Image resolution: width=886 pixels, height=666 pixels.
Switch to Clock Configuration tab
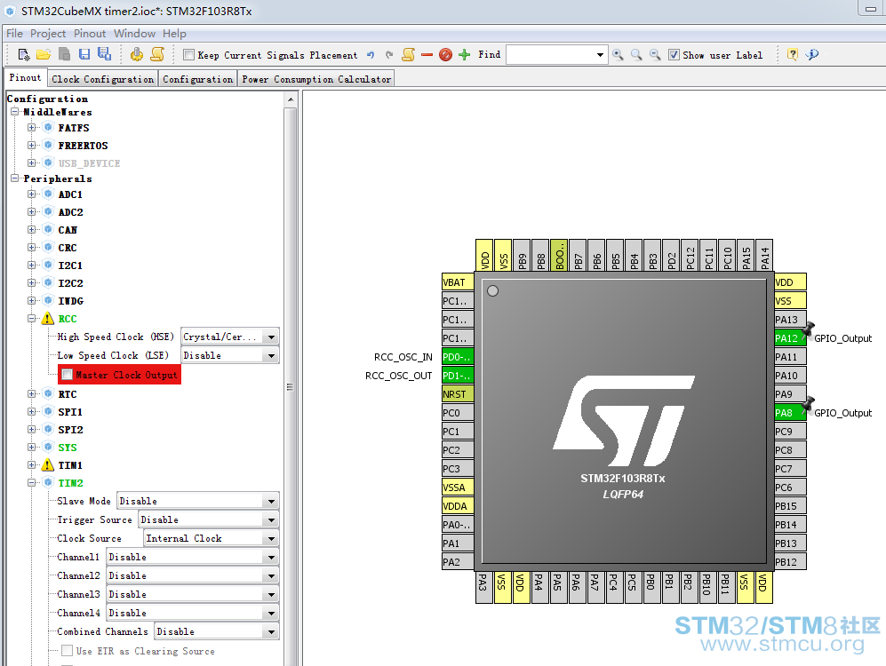(x=103, y=79)
